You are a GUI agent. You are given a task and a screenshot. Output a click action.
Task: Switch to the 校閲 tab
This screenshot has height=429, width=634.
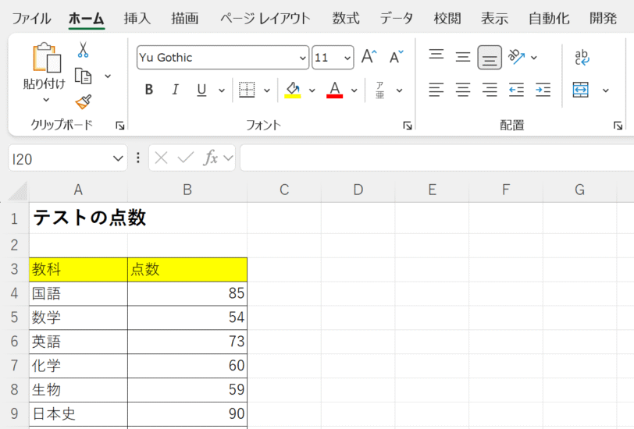coord(447,19)
